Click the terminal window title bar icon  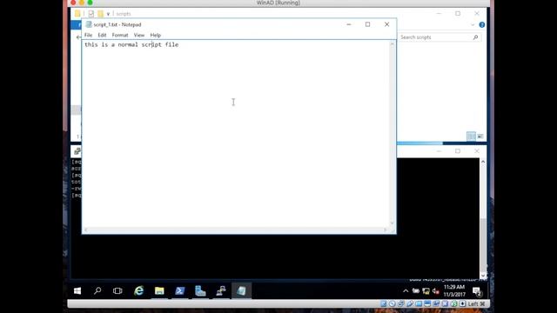click(77, 151)
